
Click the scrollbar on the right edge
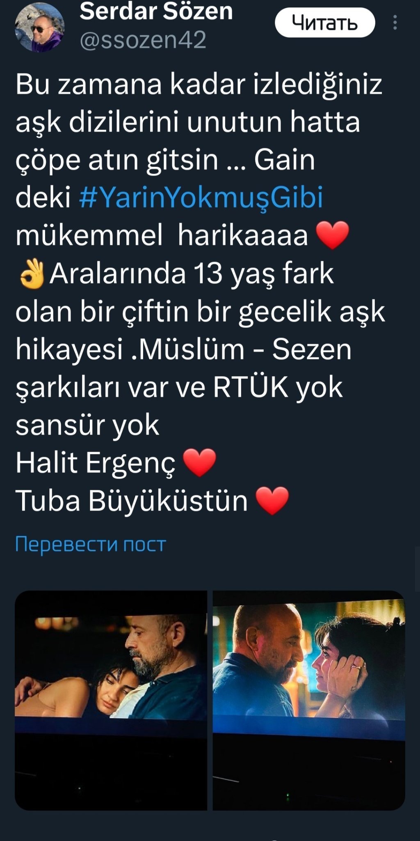click(x=418, y=569)
